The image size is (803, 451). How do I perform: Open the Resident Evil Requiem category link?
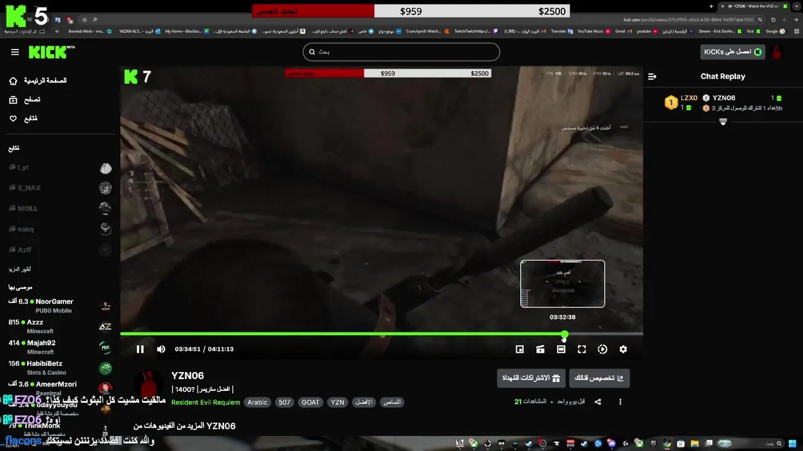tap(206, 402)
